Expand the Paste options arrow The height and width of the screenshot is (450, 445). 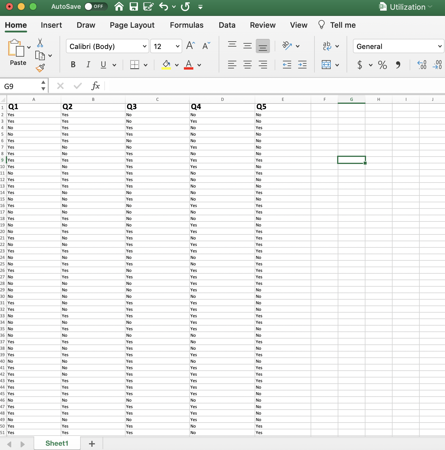coord(29,47)
